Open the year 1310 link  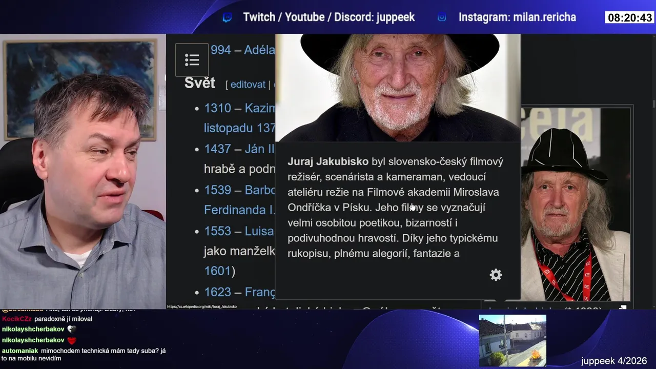point(217,108)
